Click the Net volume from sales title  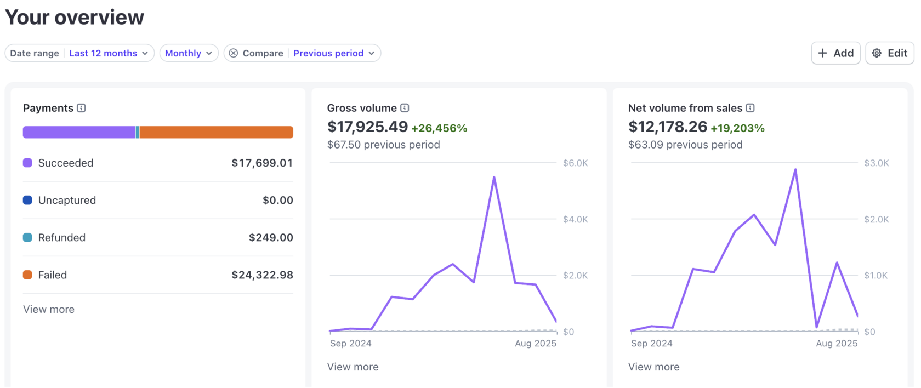click(685, 108)
